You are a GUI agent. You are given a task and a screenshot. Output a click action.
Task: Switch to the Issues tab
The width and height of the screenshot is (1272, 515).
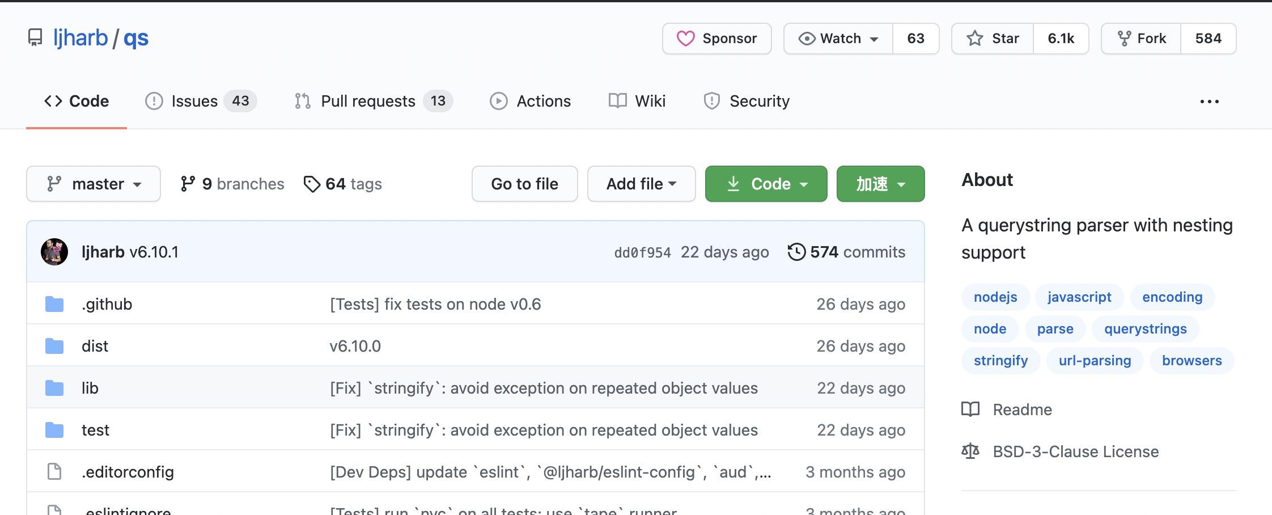click(x=195, y=101)
